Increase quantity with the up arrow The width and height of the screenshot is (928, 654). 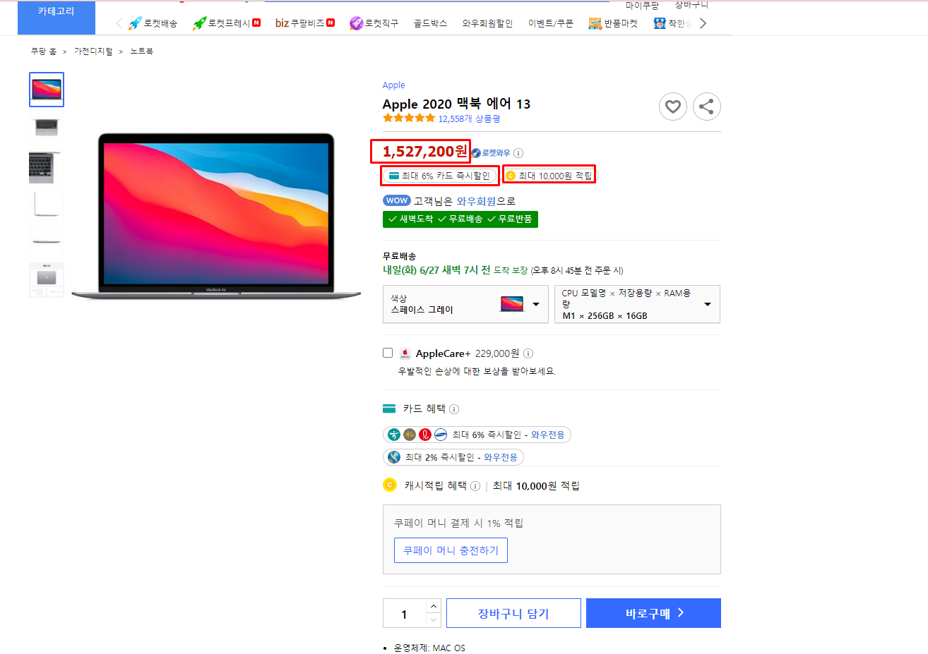434,606
